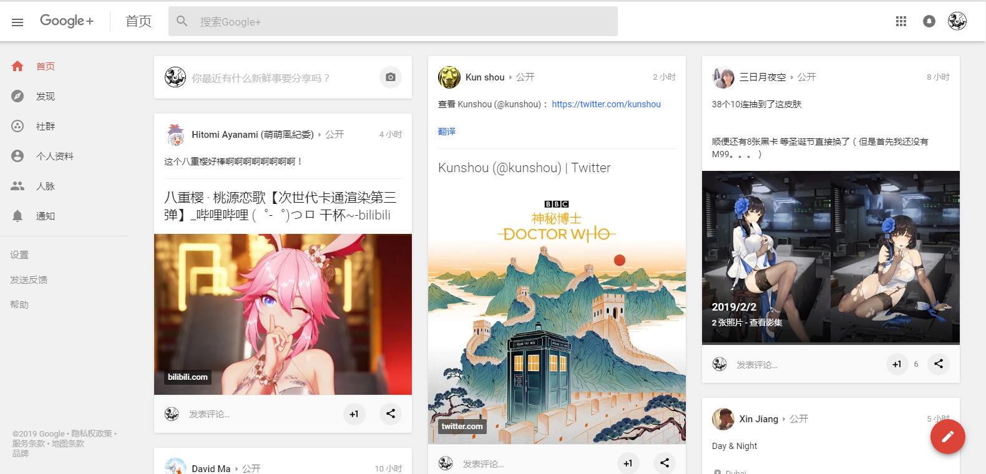Select 社群 in the sidebar
This screenshot has width=986, height=474.
coord(46,126)
